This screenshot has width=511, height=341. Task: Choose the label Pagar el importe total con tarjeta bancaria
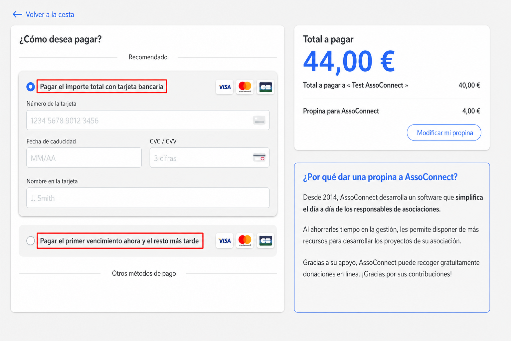(x=102, y=87)
